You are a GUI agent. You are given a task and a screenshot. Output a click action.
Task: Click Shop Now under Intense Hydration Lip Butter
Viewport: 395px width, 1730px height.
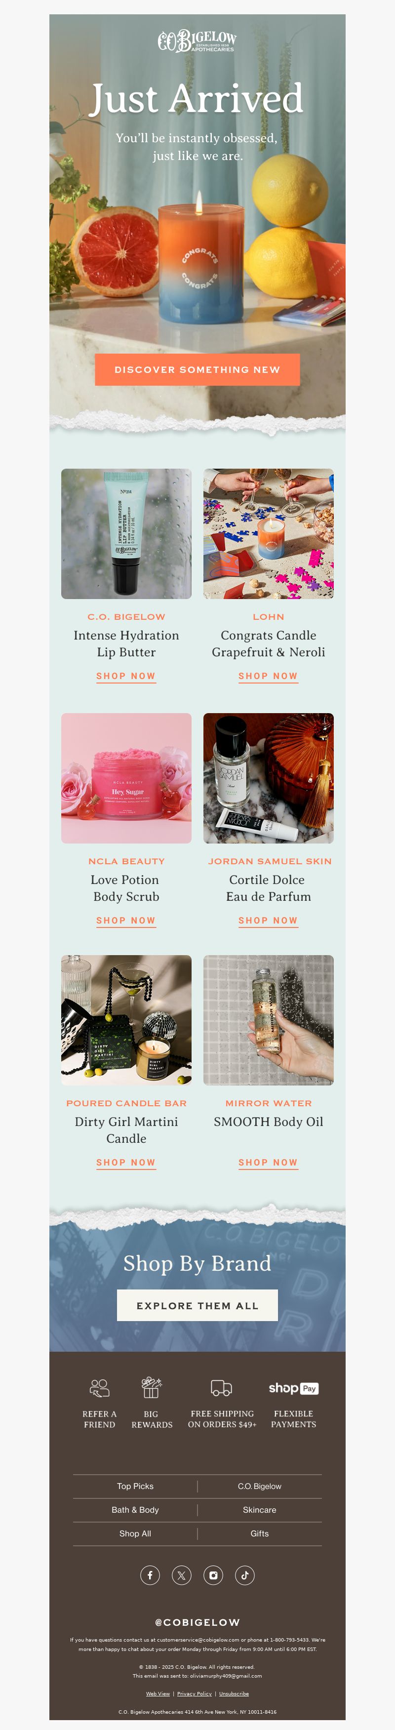click(x=125, y=676)
